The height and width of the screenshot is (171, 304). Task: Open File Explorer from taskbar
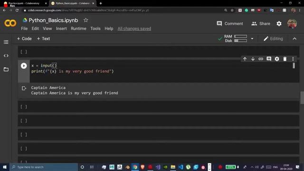click(173, 167)
